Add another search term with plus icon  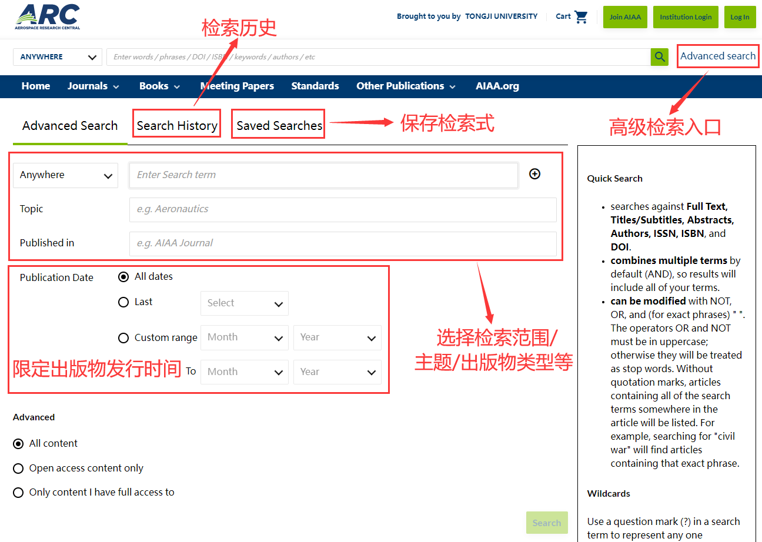click(x=534, y=174)
